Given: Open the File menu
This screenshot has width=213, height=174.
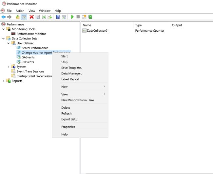Looking at the screenshot, I should (x=9, y=11).
